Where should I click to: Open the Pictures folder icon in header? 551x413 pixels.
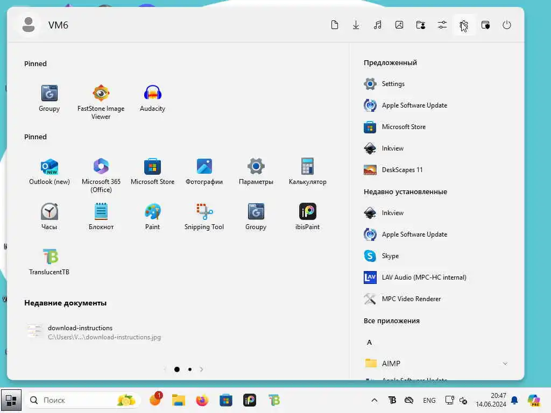pyautogui.click(x=399, y=25)
